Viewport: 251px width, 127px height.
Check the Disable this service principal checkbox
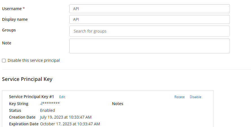tap(4, 61)
